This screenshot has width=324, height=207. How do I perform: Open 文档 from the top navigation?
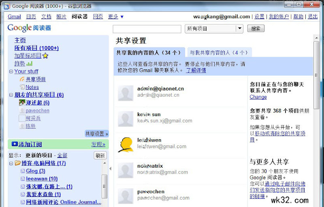click(46, 17)
